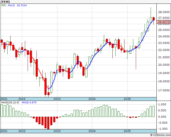Select the FEM legend label
This screenshot has height=137, width=171.
click(x=4, y=6)
